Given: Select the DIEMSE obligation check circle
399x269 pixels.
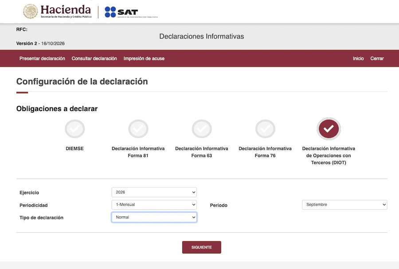Looking at the screenshot, I should (74, 129).
